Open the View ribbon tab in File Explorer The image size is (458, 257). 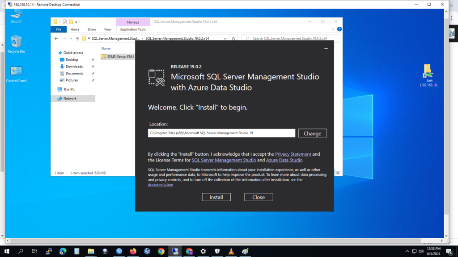tap(107, 29)
